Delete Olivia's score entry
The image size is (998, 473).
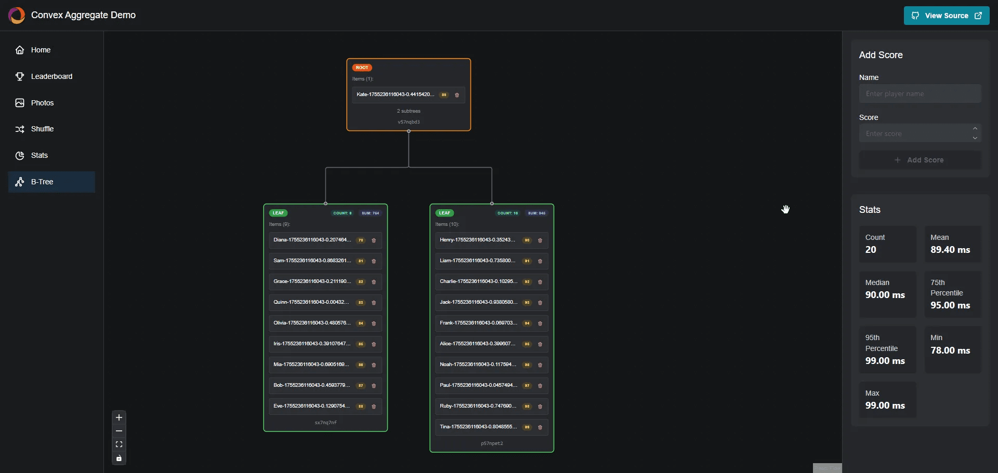[x=374, y=323]
